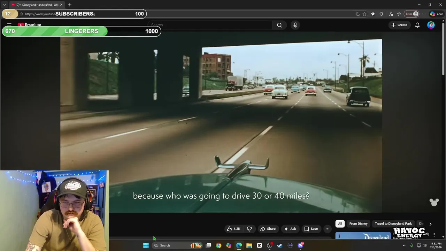This screenshot has height=251, width=446.
Task: Open YouTube notifications bell
Action: [x=417, y=25]
